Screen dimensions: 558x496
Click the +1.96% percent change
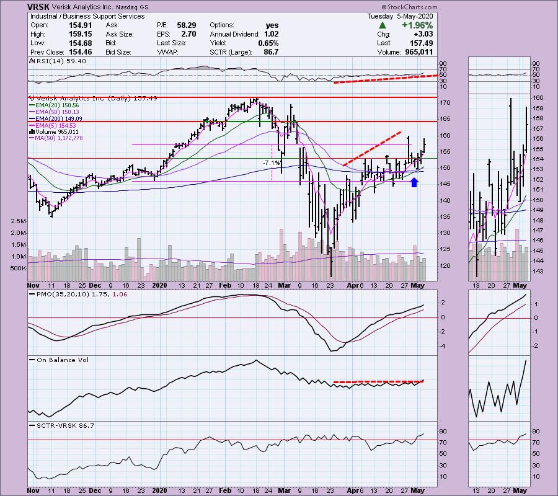(x=417, y=25)
